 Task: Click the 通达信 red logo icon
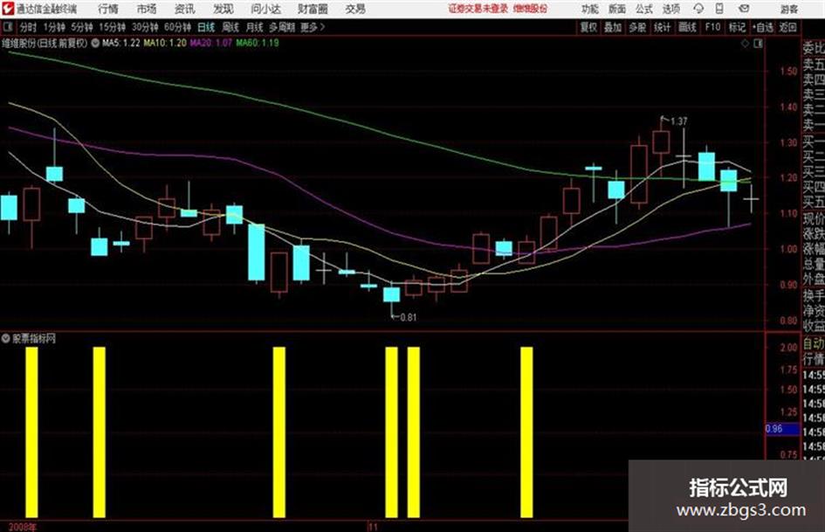[8, 9]
